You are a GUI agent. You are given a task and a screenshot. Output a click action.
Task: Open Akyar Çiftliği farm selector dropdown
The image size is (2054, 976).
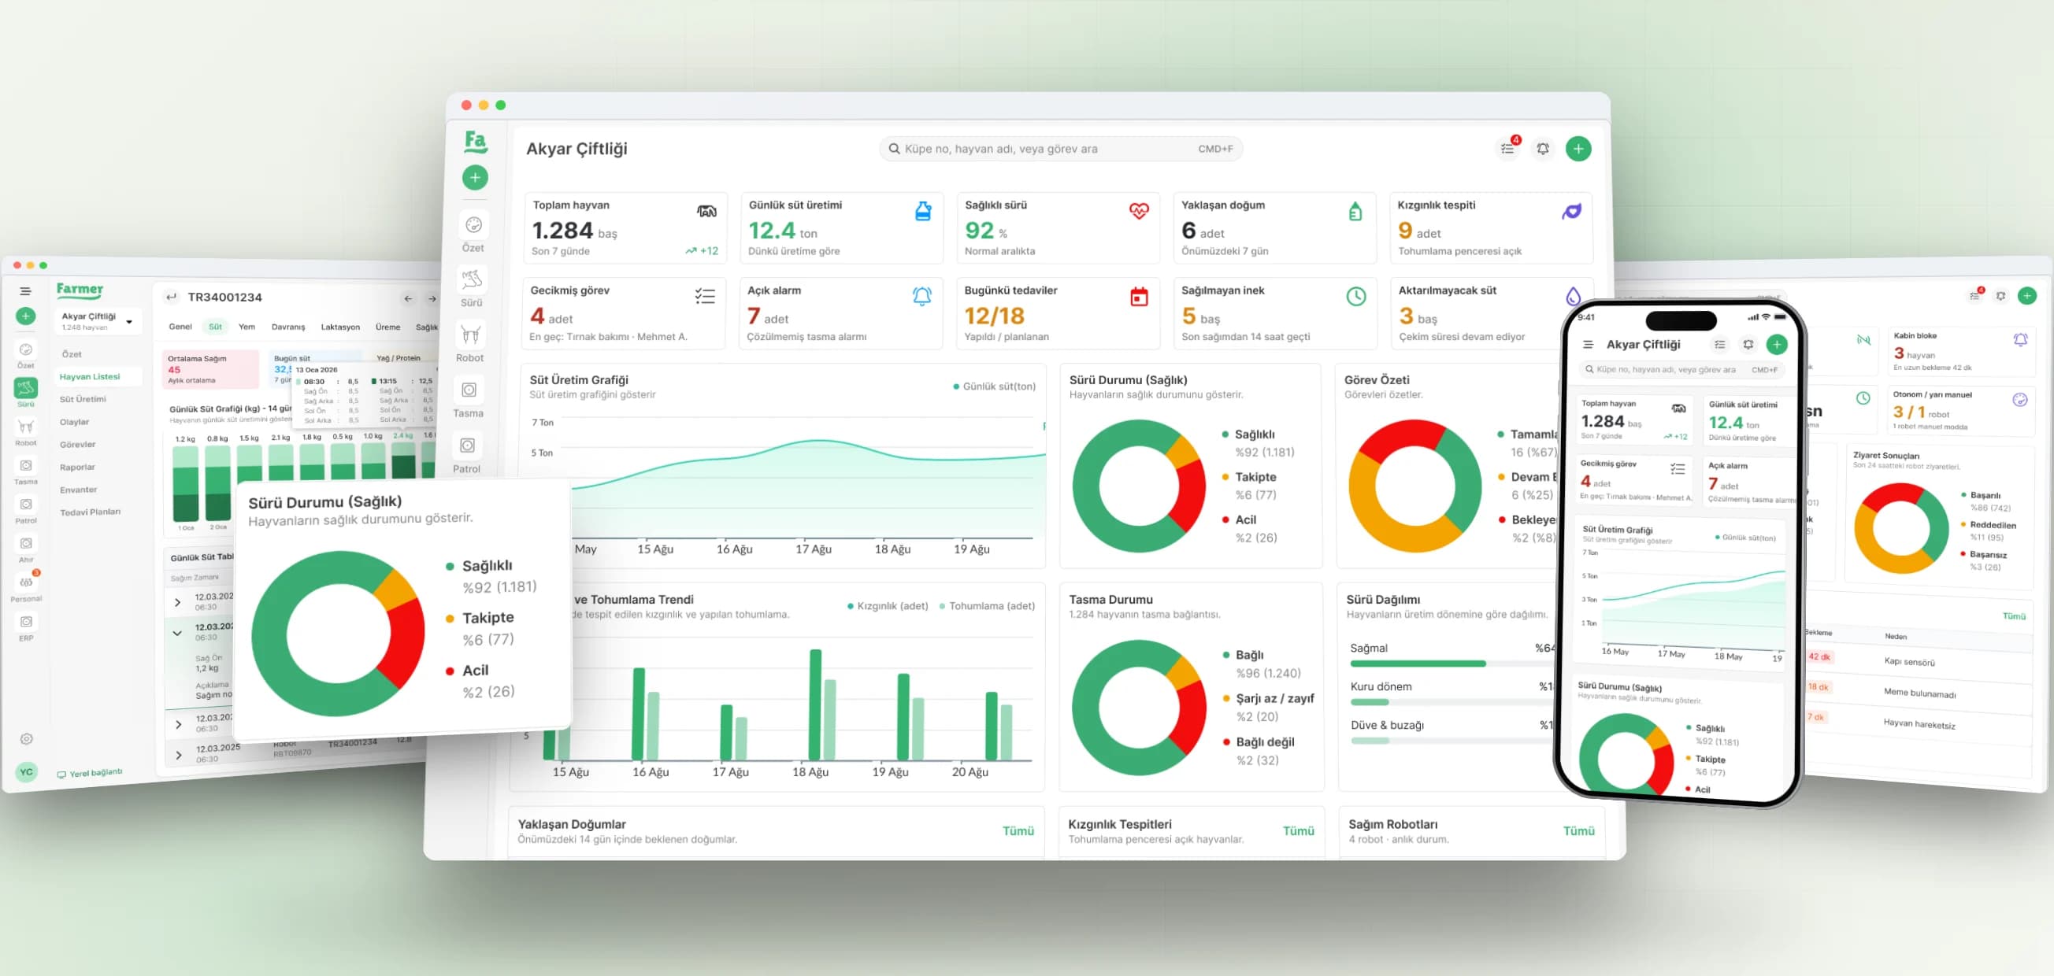pyautogui.click(x=98, y=321)
